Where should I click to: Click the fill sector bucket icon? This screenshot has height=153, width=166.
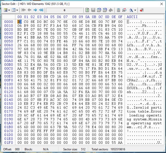pyautogui.click(x=111, y=10)
